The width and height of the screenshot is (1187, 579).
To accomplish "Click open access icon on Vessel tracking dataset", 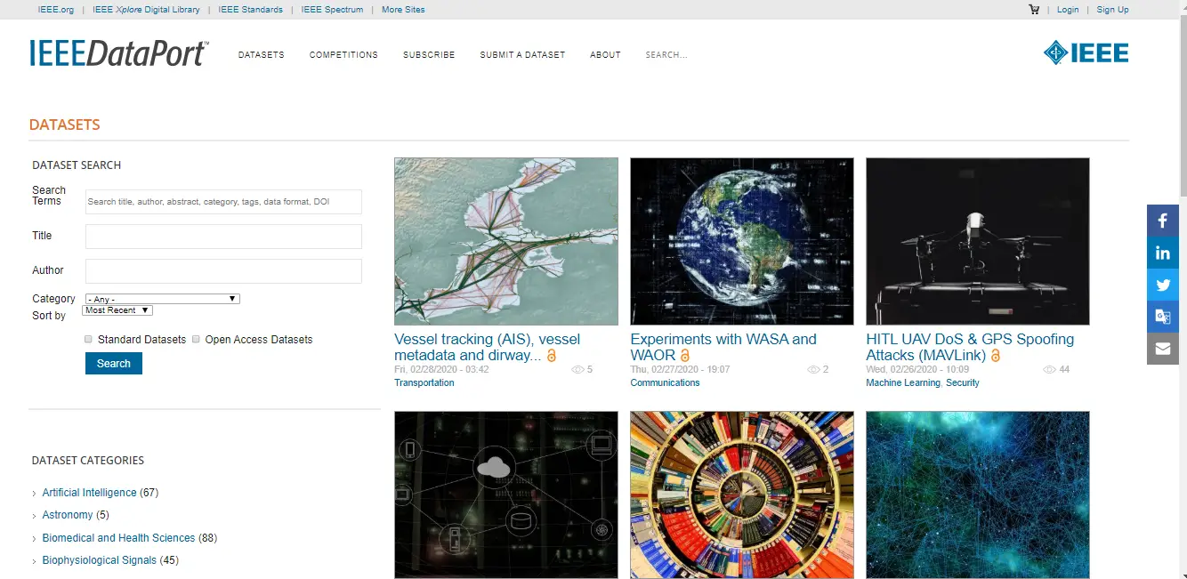I will pyautogui.click(x=551, y=356).
